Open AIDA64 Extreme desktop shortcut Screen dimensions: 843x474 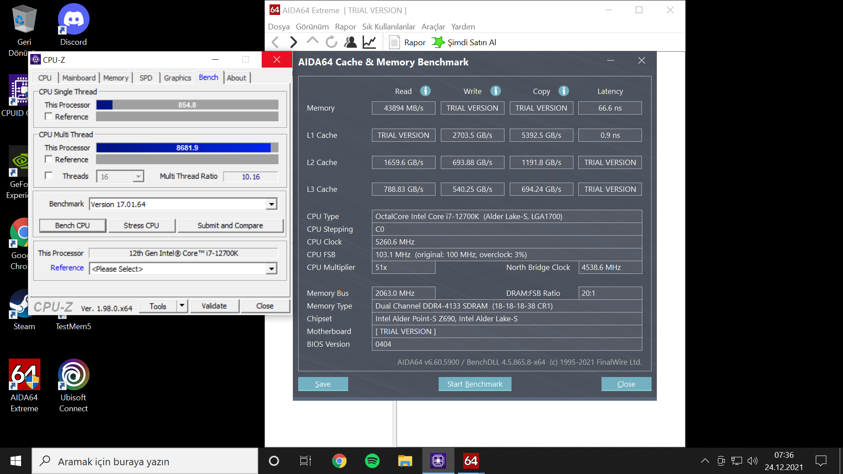[x=24, y=385]
